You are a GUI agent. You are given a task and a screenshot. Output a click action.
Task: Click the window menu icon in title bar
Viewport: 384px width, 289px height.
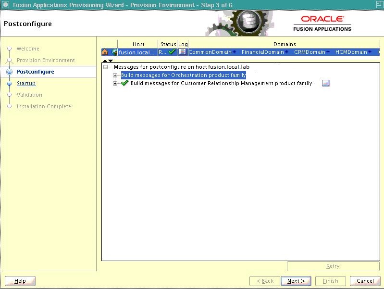click(5, 4)
